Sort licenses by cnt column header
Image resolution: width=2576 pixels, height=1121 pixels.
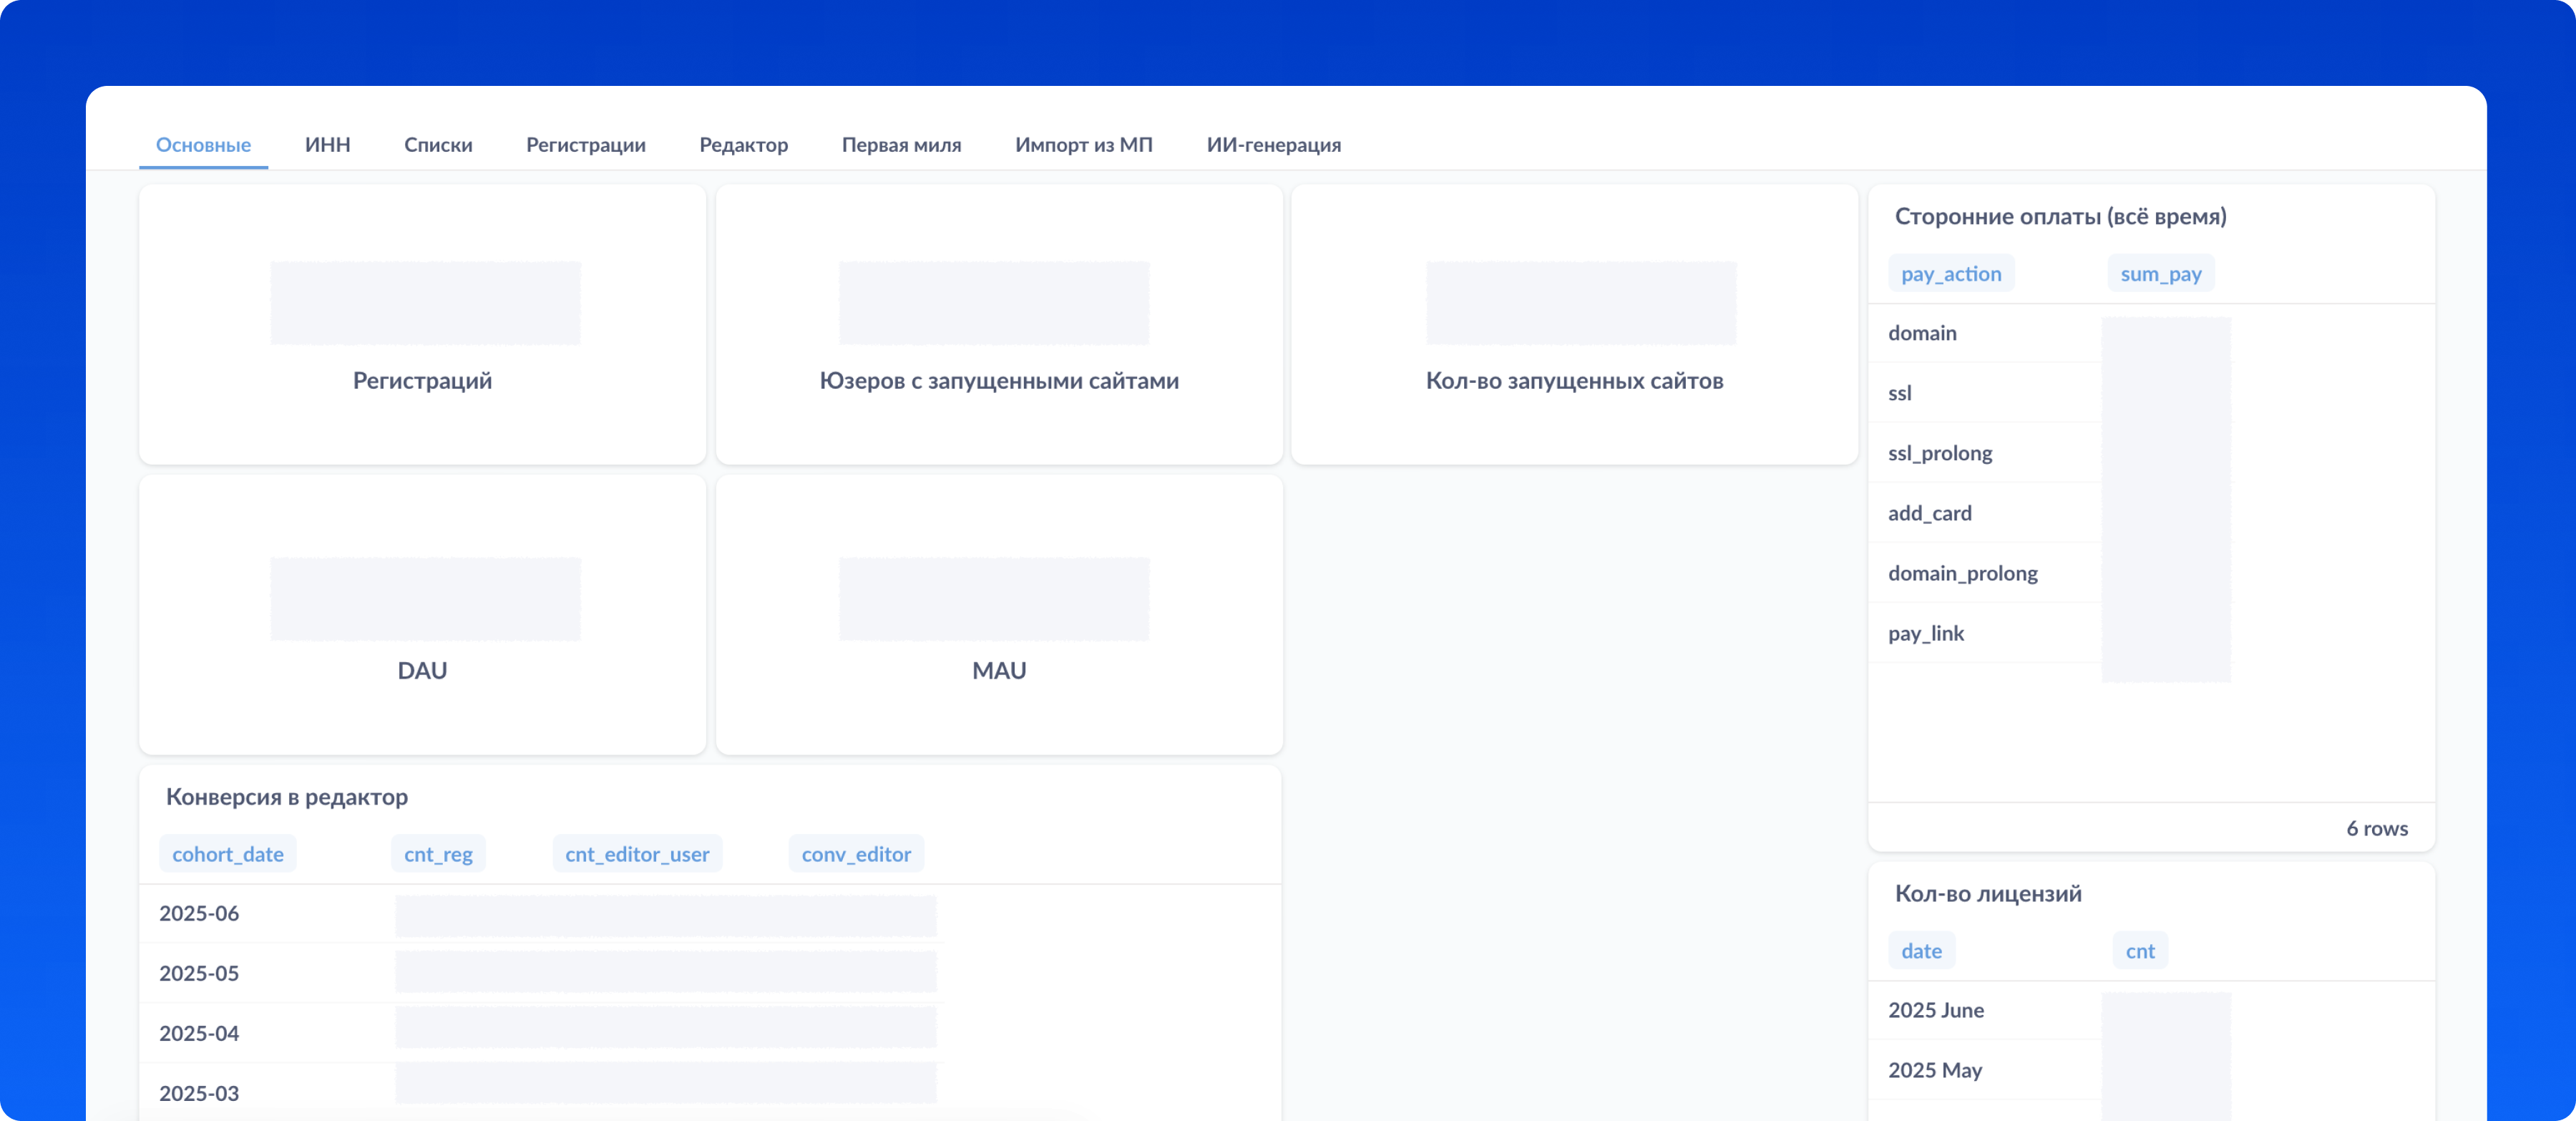2140,951
